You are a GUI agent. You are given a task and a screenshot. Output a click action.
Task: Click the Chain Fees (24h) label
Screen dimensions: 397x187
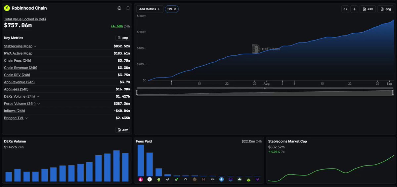click(x=18, y=61)
